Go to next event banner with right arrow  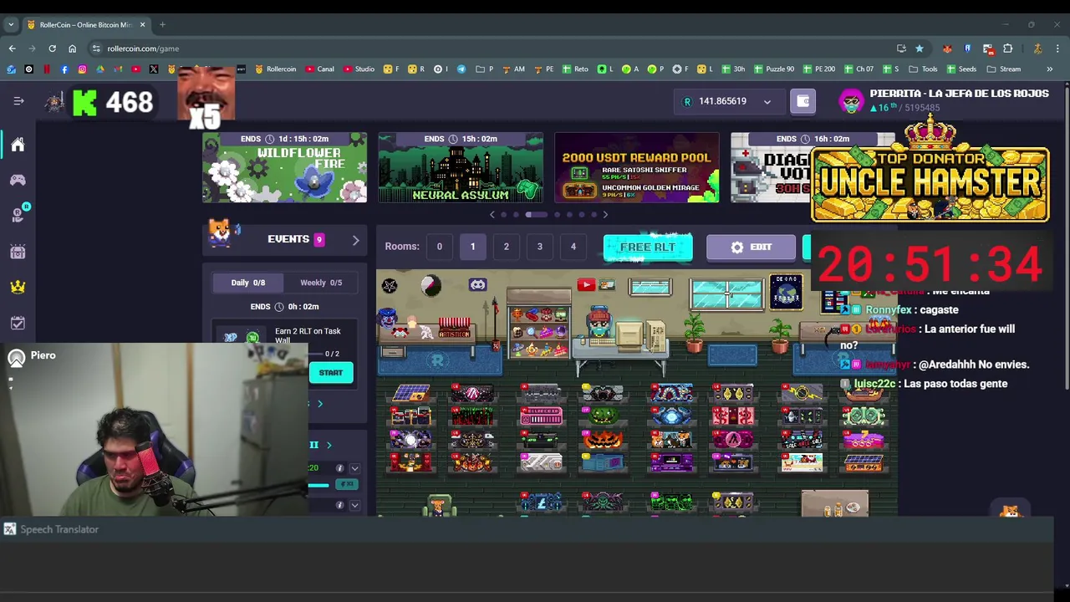click(605, 215)
